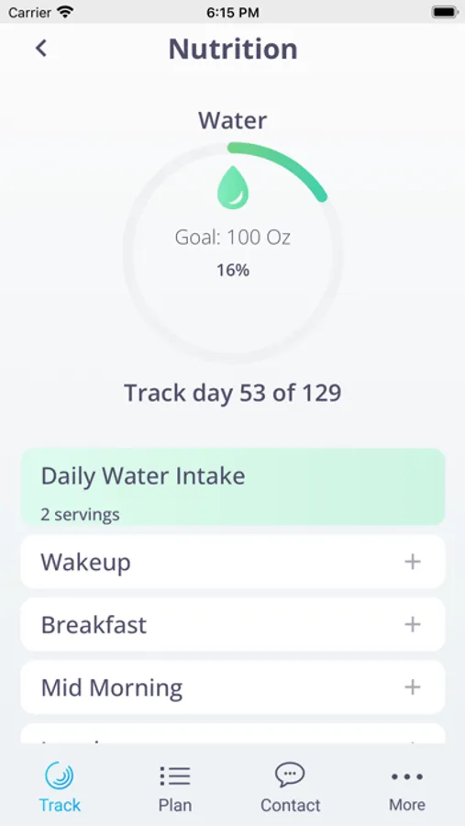Expand Breakfast with its plus sign
Screen dimensions: 465x826
point(413,624)
